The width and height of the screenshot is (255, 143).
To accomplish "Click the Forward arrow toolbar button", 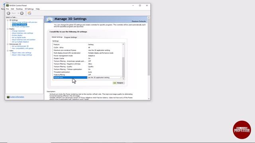I will click(x=22, y=13).
